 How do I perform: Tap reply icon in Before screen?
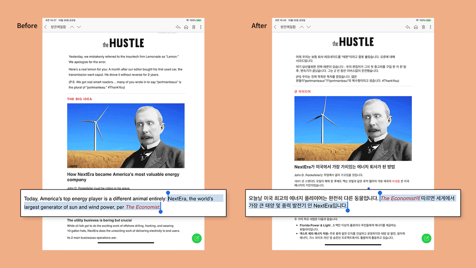point(178,27)
